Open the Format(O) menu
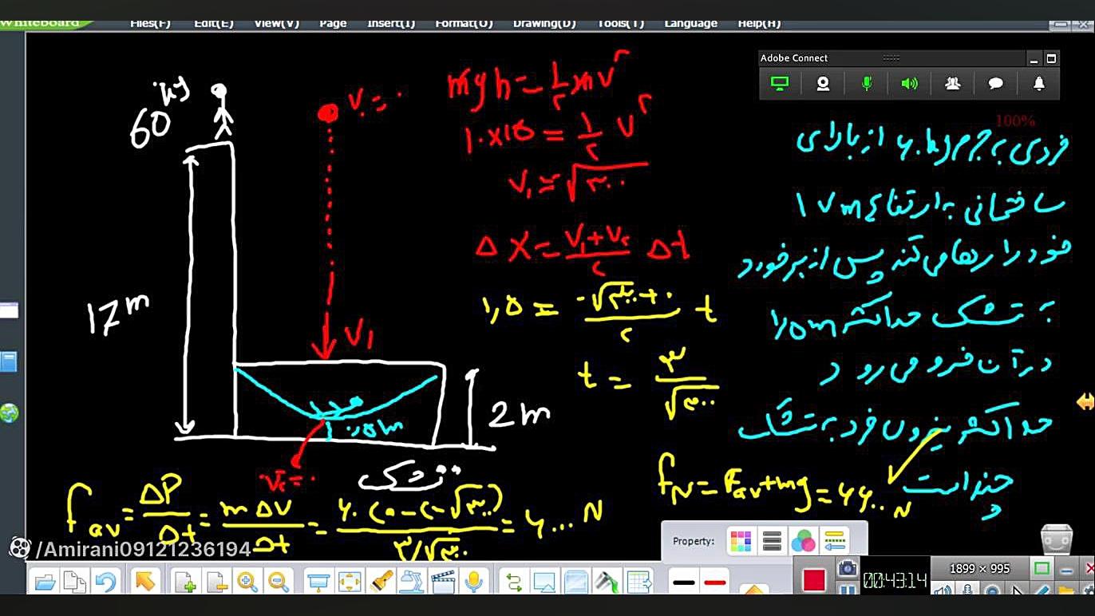This screenshot has height=616, width=1095. [464, 23]
